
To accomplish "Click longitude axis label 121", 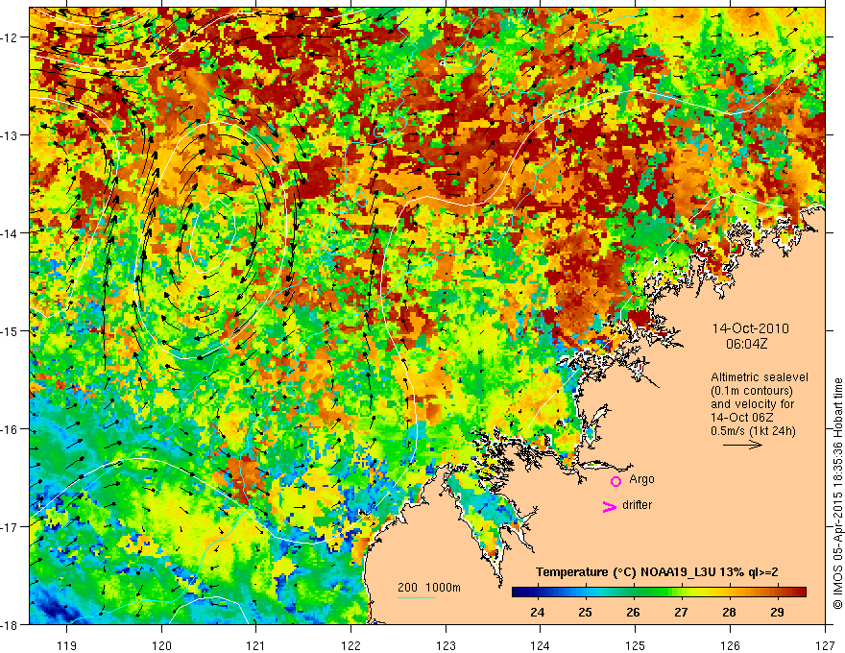I will pyautogui.click(x=256, y=645).
